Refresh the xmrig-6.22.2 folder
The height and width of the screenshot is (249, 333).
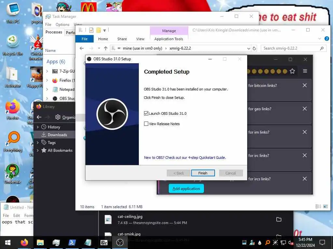[x=254, y=49]
